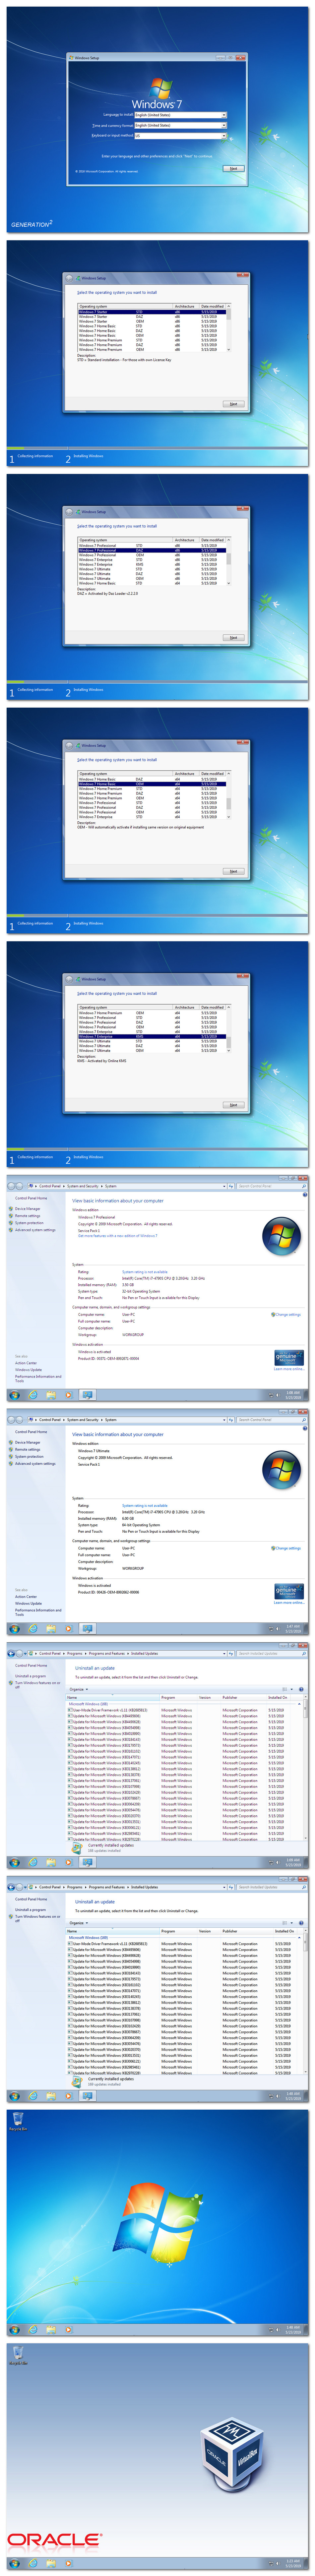The image size is (315, 2576).
Task: Select the highlighted Windows 7 Professional DAZ row
Action: (x=152, y=550)
